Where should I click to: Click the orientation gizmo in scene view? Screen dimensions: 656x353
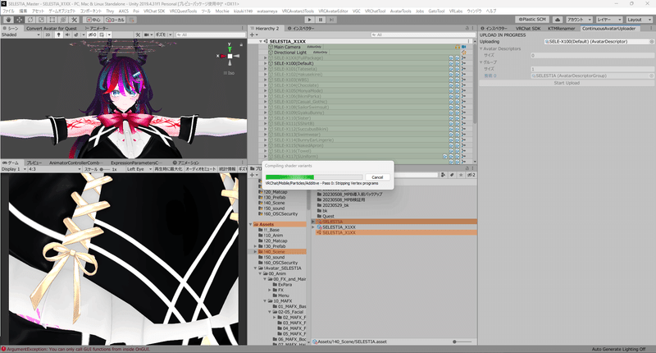click(230, 56)
